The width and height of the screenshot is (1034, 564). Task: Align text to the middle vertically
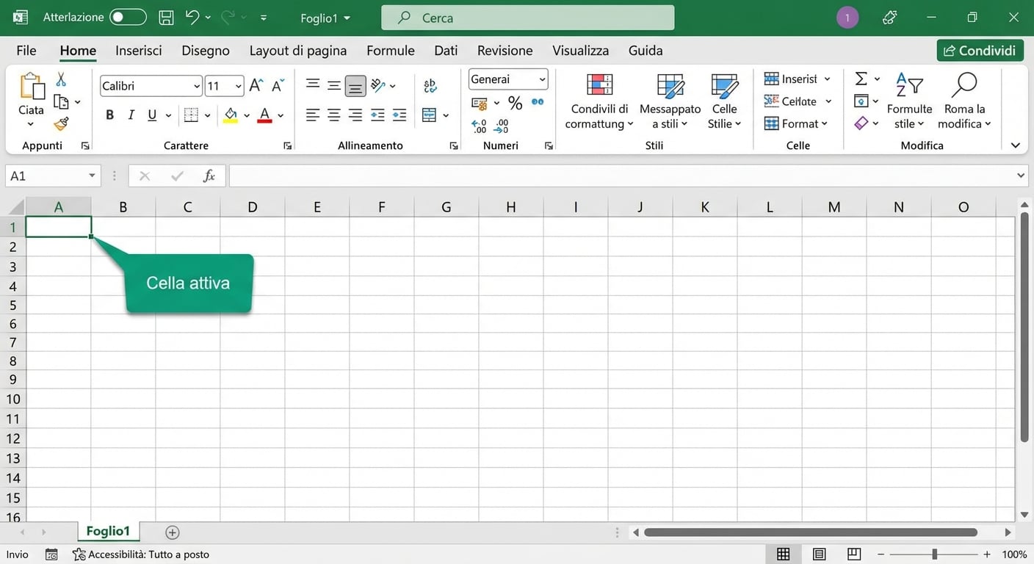point(334,85)
